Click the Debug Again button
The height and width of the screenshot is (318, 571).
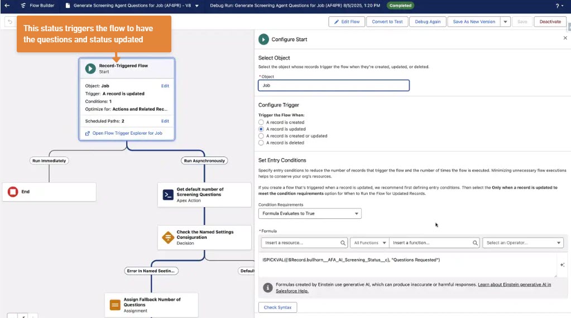tap(427, 22)
